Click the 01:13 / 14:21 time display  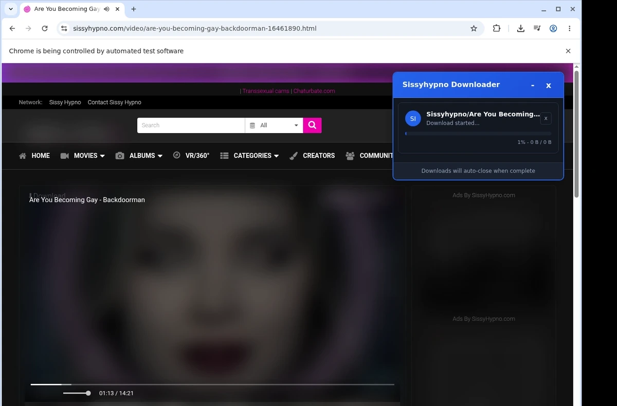tap(116, 393)
